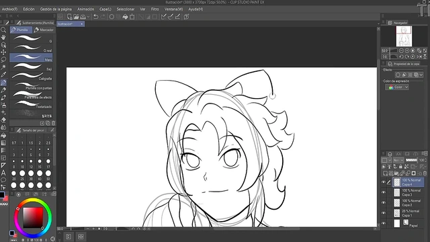430x242 pixels.
Task: Select the Operation object tool
Action: (3, 44)
